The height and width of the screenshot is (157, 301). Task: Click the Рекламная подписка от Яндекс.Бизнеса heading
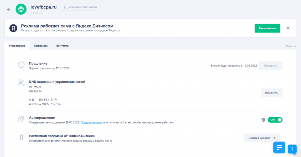(x=62, y=136)
